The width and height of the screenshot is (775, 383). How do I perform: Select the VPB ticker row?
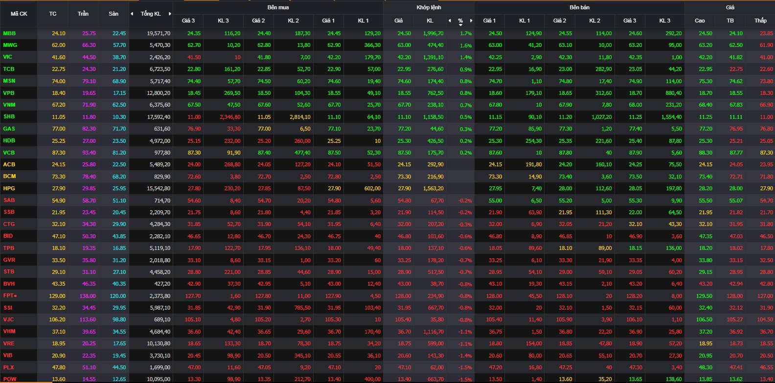[x=9, y=92]
